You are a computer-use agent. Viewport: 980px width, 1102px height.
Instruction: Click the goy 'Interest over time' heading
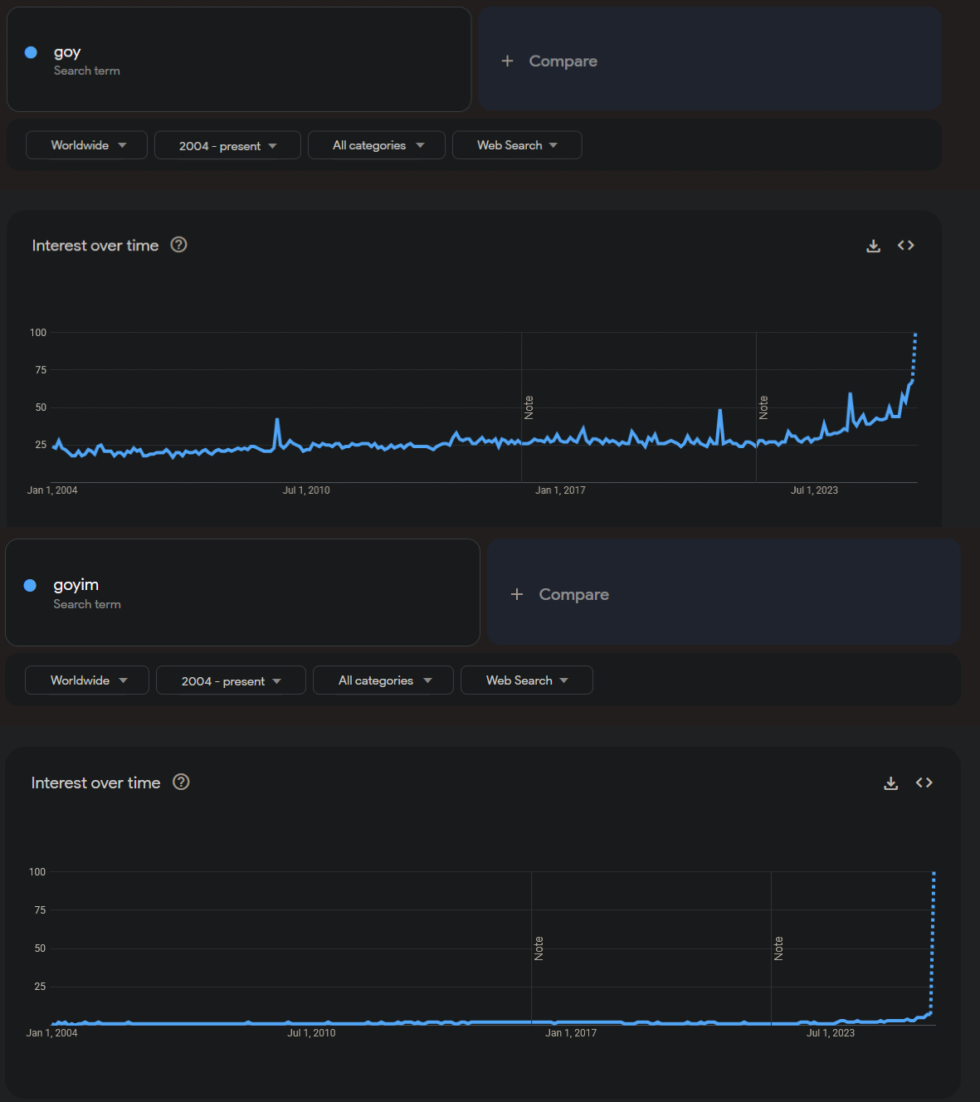(95, 246)
